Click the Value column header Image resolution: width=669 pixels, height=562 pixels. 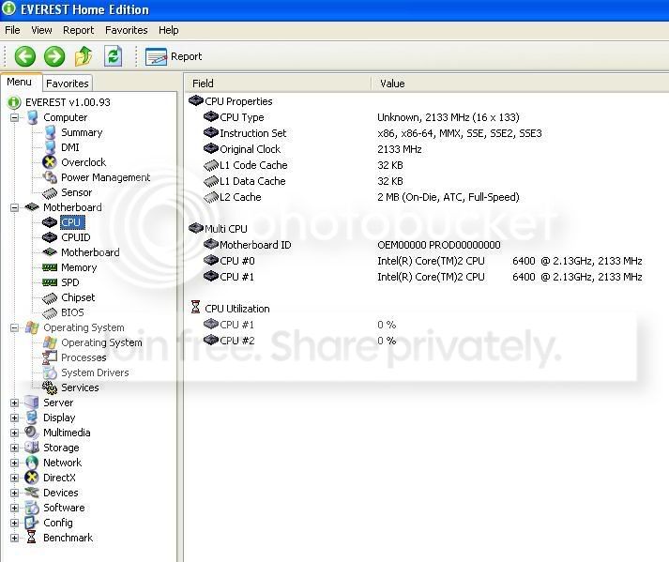pyautogui.click(x=521, y=84)
